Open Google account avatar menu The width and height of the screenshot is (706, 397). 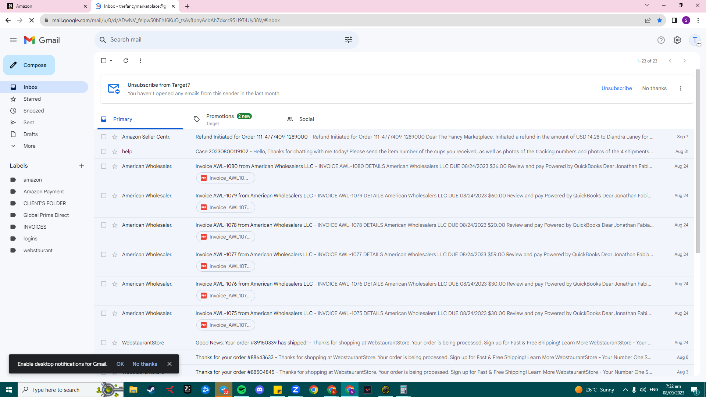(695, 40)
